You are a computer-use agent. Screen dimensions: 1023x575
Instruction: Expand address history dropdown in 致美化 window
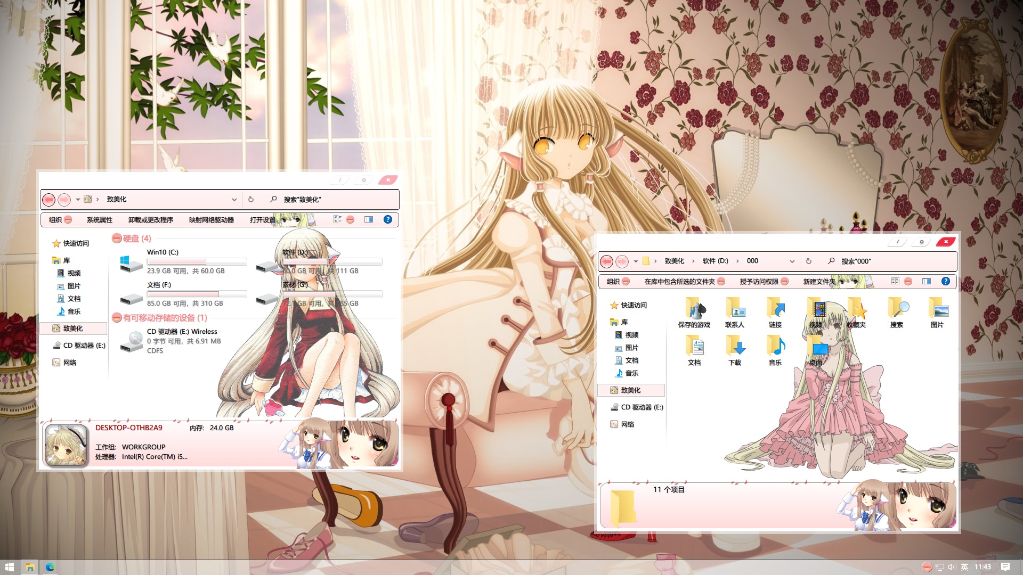(234, 200)
